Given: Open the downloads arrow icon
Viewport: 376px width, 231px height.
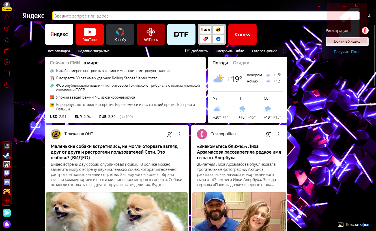Looking at the screenshot, I should [x=369, y=16].
